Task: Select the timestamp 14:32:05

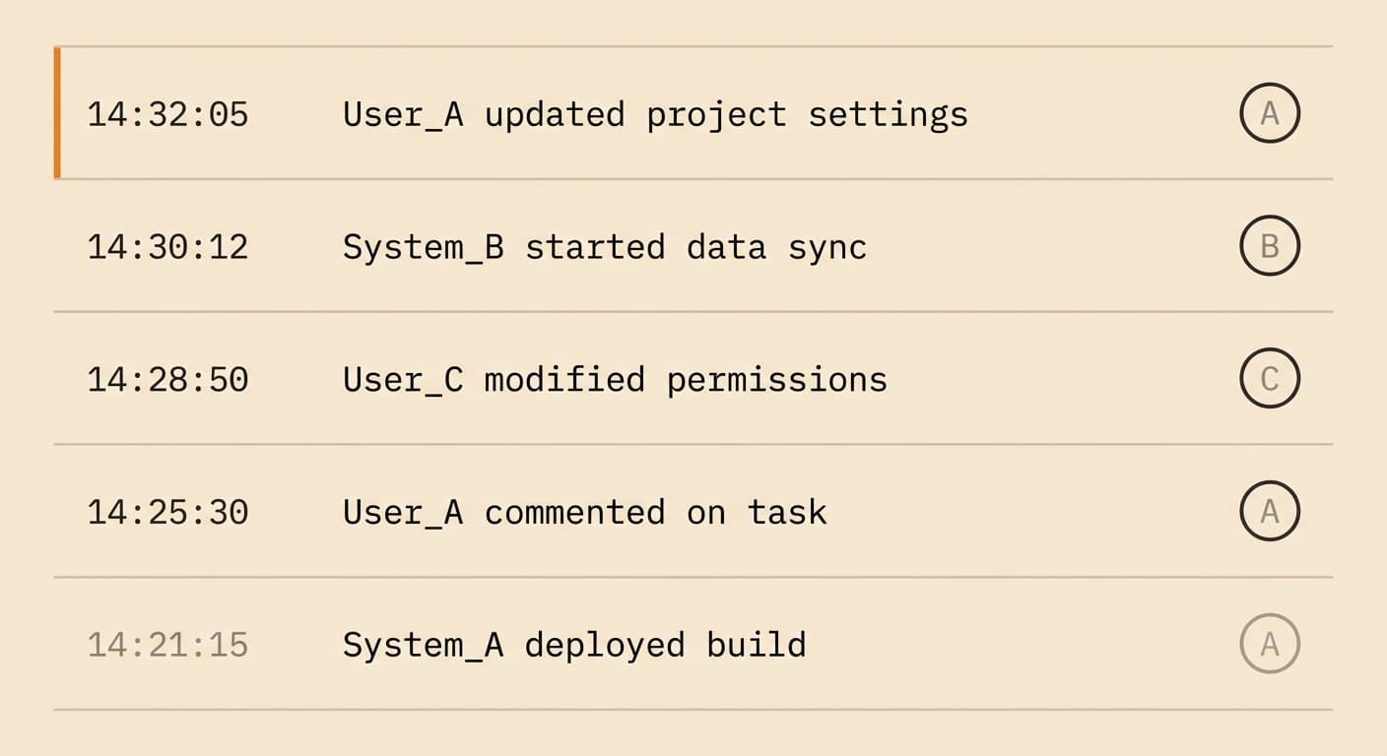Action: click(x=167, y=115)
